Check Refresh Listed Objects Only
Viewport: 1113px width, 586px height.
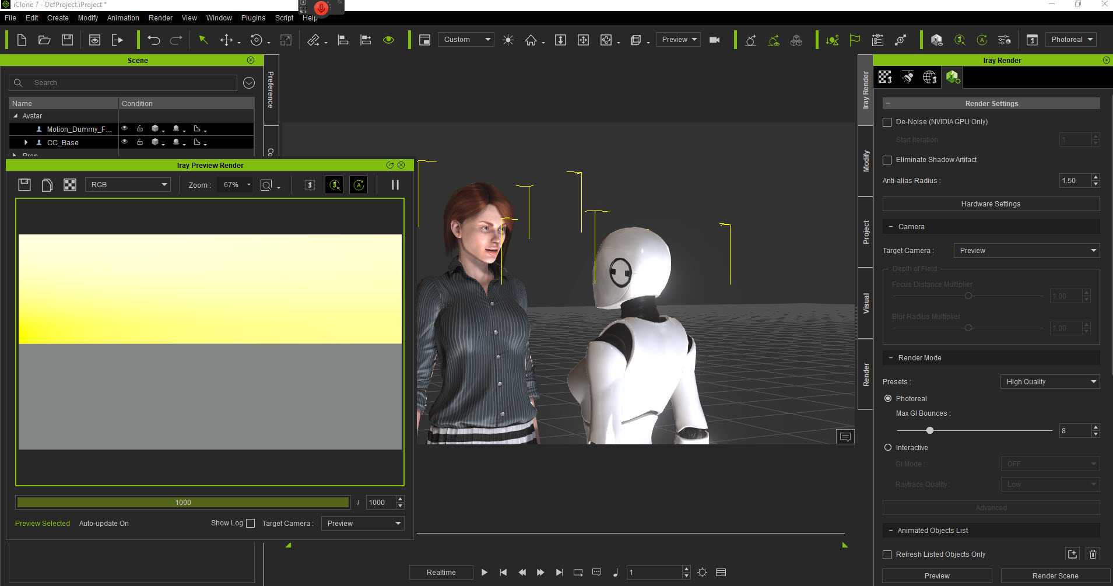[887, 555]
